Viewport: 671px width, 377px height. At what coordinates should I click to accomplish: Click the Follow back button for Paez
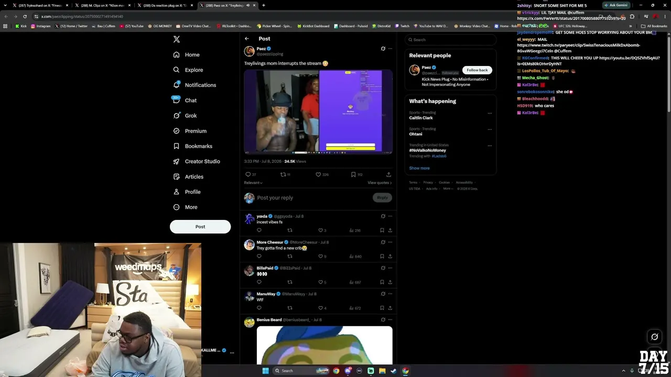tap(477, 70)
